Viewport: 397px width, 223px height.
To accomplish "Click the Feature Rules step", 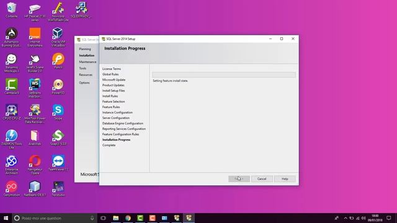I will [x=111, y=107].
